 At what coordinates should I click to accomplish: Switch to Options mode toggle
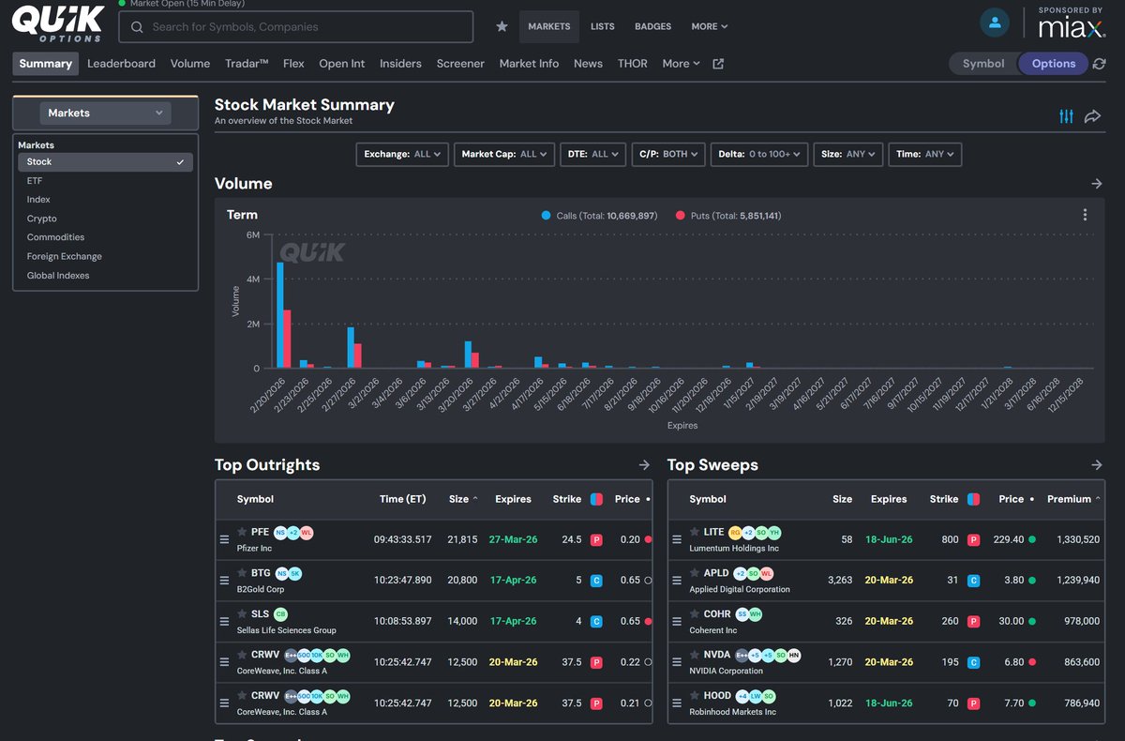pyautogui.click(x=1054, y=64)
